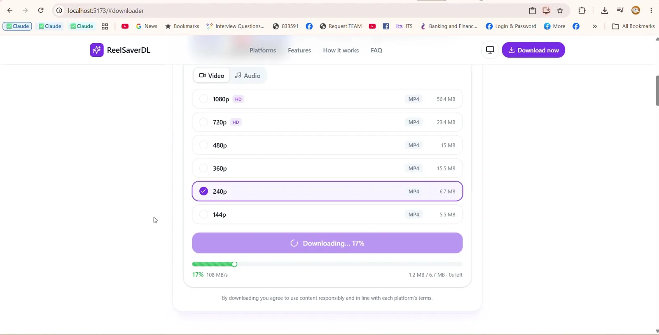The height and width of the screenshot is (335, 659).
Task: Switch to the Audio tab
Action: point(248,76)
